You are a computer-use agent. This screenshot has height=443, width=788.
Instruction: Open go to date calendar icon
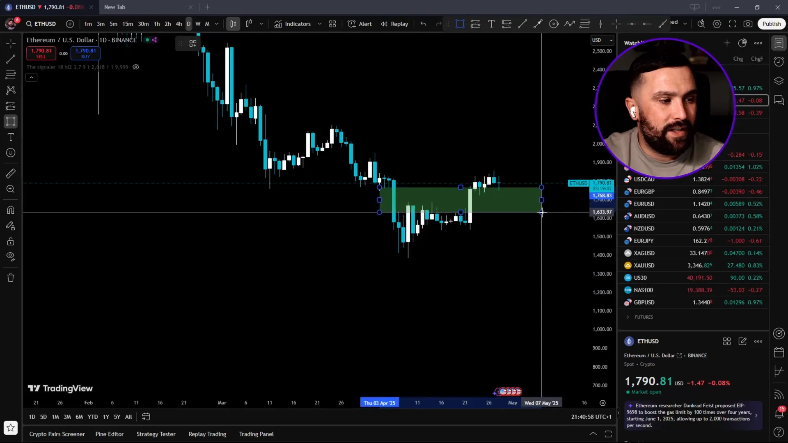146,417
